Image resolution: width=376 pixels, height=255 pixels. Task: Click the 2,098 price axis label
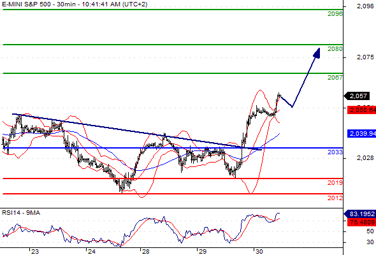click(x=365, y=6)
